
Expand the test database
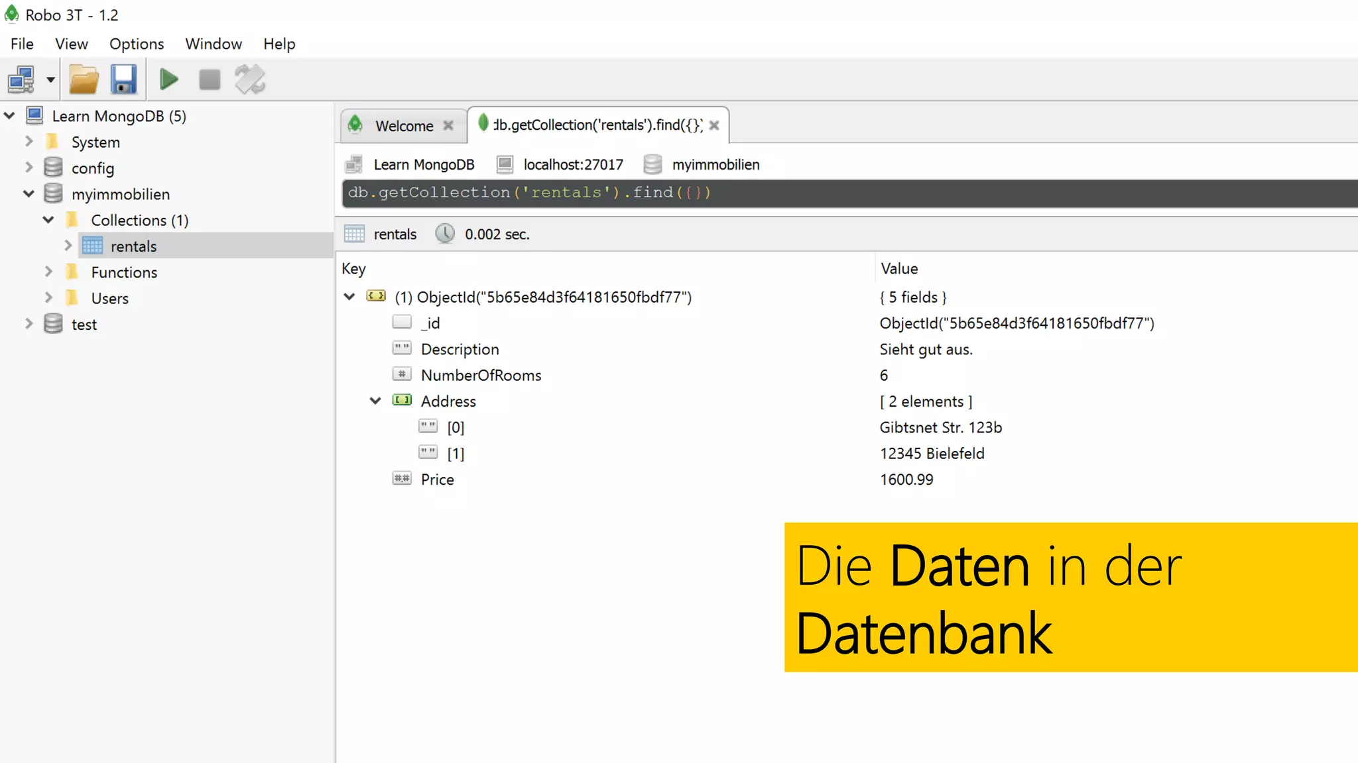29,324
